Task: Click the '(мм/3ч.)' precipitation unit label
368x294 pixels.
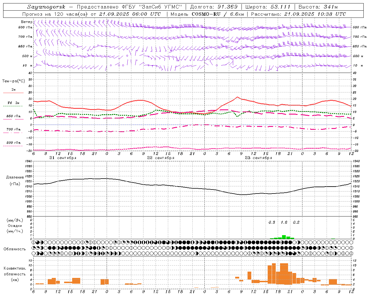Action: click(x=15, y=220)
